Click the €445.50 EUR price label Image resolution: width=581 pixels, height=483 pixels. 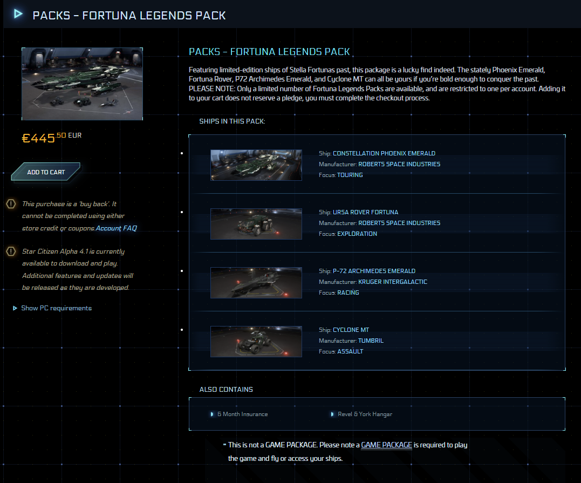pyautogui.click(x=51, y=138)
